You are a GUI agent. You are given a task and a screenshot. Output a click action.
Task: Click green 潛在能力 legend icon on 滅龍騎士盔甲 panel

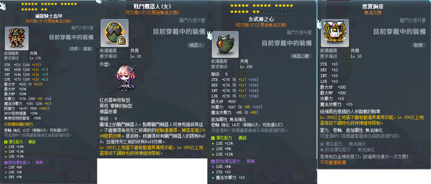6,142
